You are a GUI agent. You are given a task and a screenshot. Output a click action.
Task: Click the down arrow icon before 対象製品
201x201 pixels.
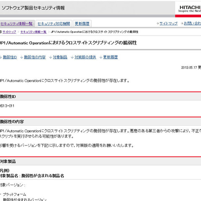click(x=51, y=57)
